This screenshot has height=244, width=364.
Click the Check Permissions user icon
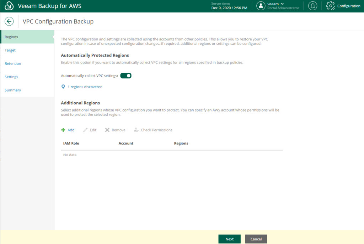pyautogui.click(x=136, y=130)
